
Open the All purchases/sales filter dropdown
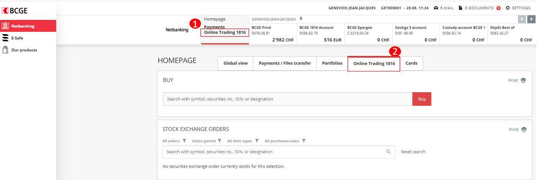(285, 141)
